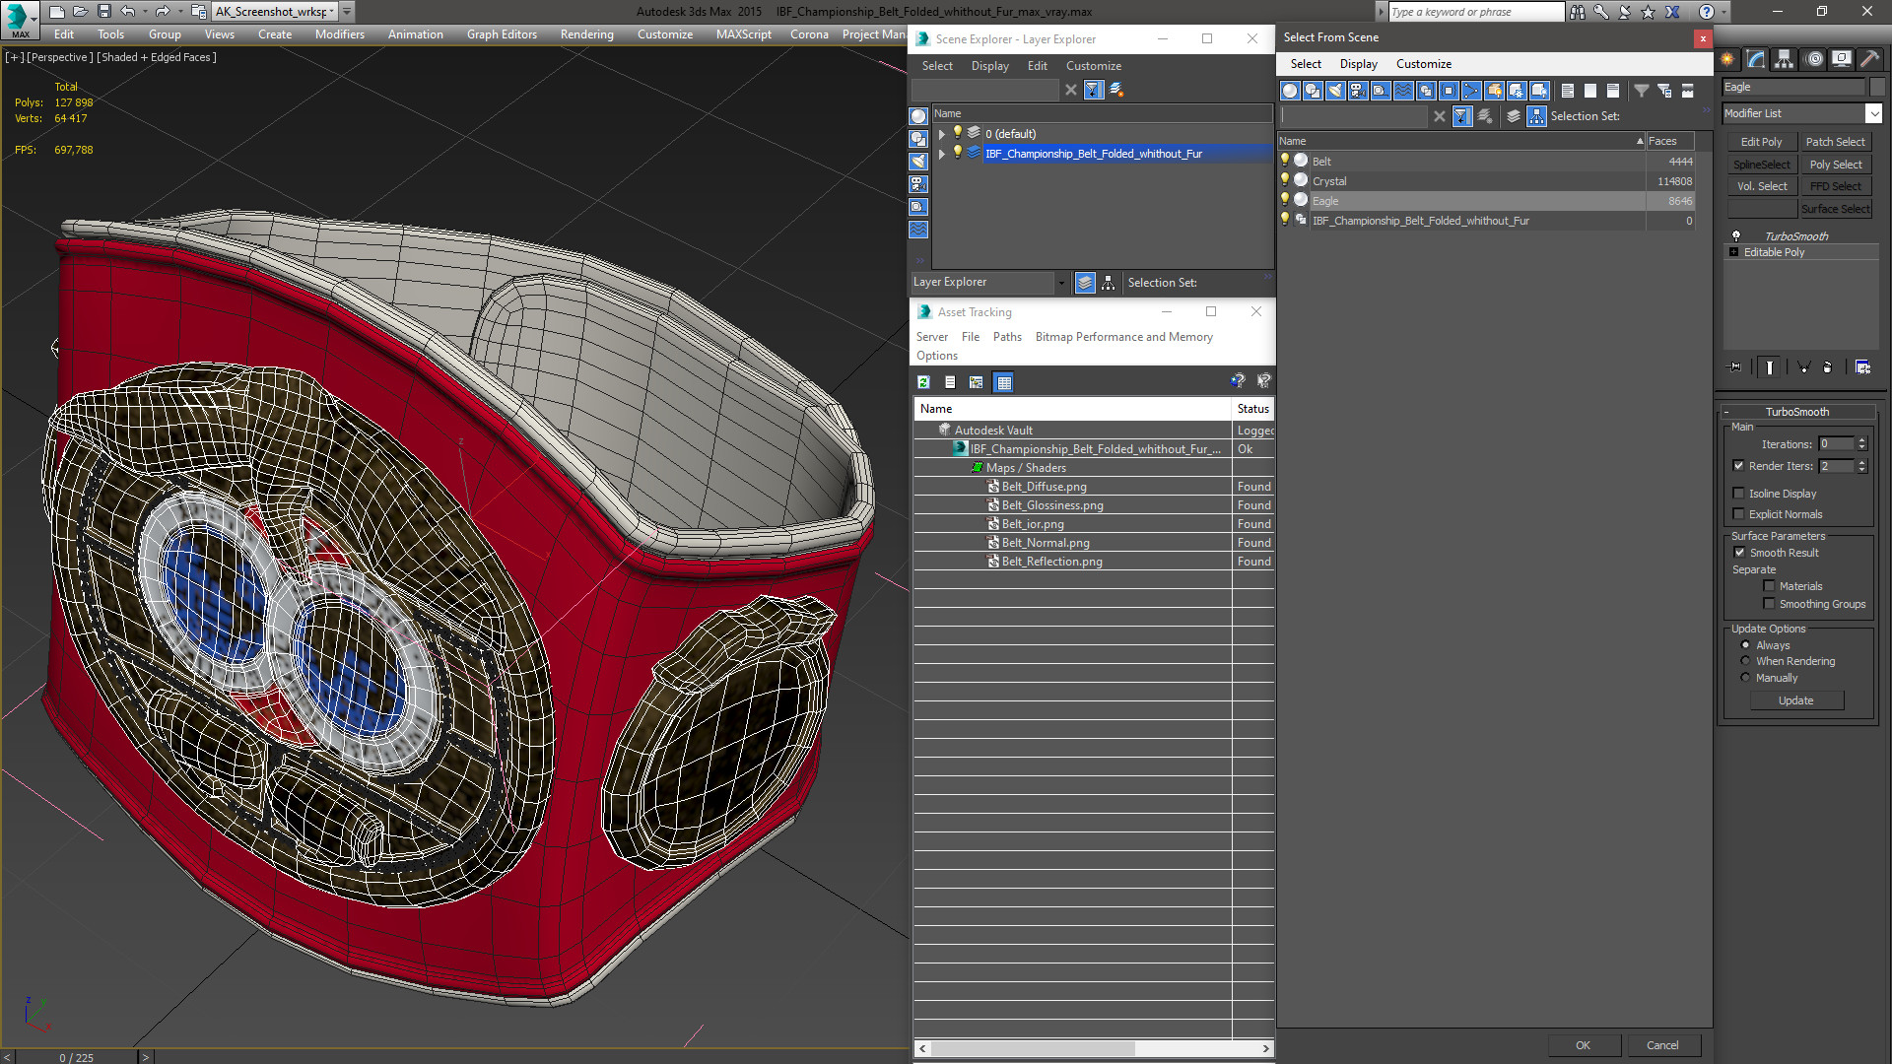Click Sort by Hierarchy icon in Select From Scene
1892x1064 pixels.
pyautogui.click(x=1537, y=116)
